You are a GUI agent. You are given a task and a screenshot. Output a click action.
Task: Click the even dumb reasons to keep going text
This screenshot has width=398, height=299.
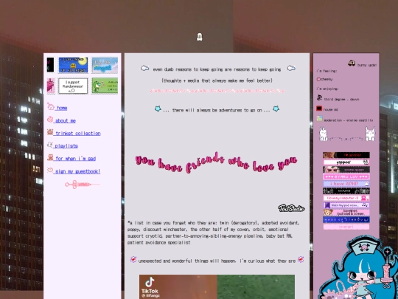coord(217,69)
